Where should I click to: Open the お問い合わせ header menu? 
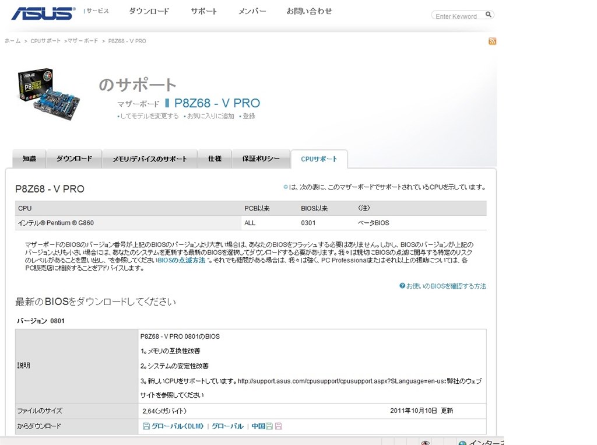309,11
